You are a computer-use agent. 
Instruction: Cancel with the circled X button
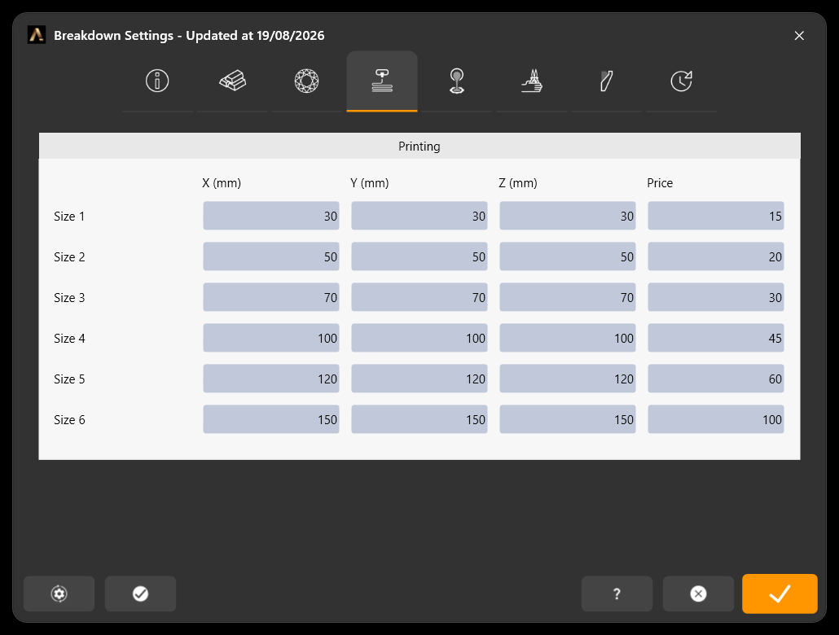(x=698, y=593)
